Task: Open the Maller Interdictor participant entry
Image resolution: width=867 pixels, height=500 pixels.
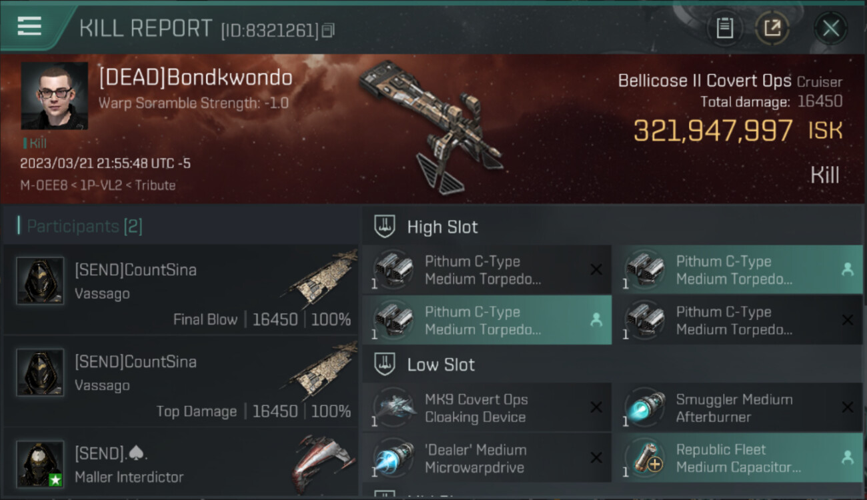Action: [x=180, y=463]
